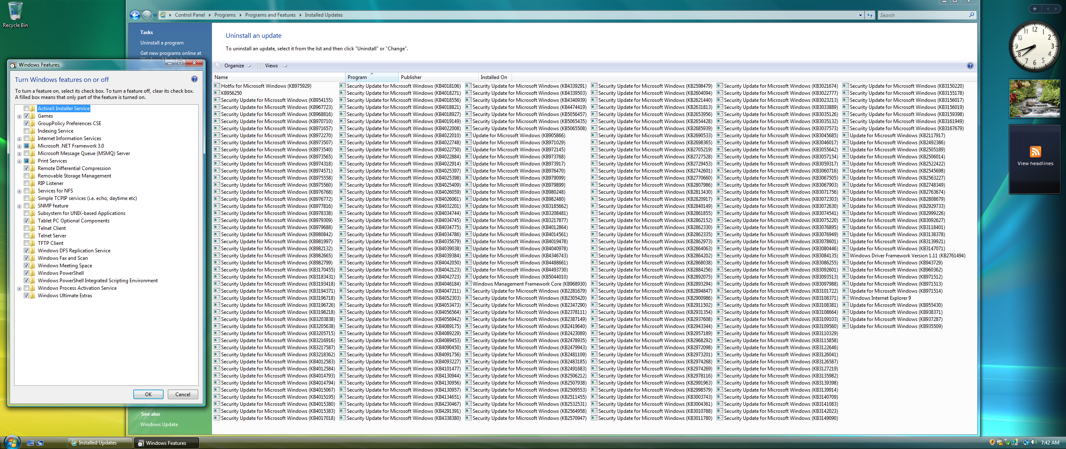Check the ActiveX Installer Service box
Screen dimensions: 1066x449
point(26,109)
